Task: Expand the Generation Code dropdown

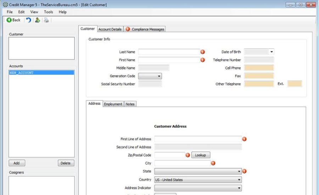Action: click(x=150, y=76)
